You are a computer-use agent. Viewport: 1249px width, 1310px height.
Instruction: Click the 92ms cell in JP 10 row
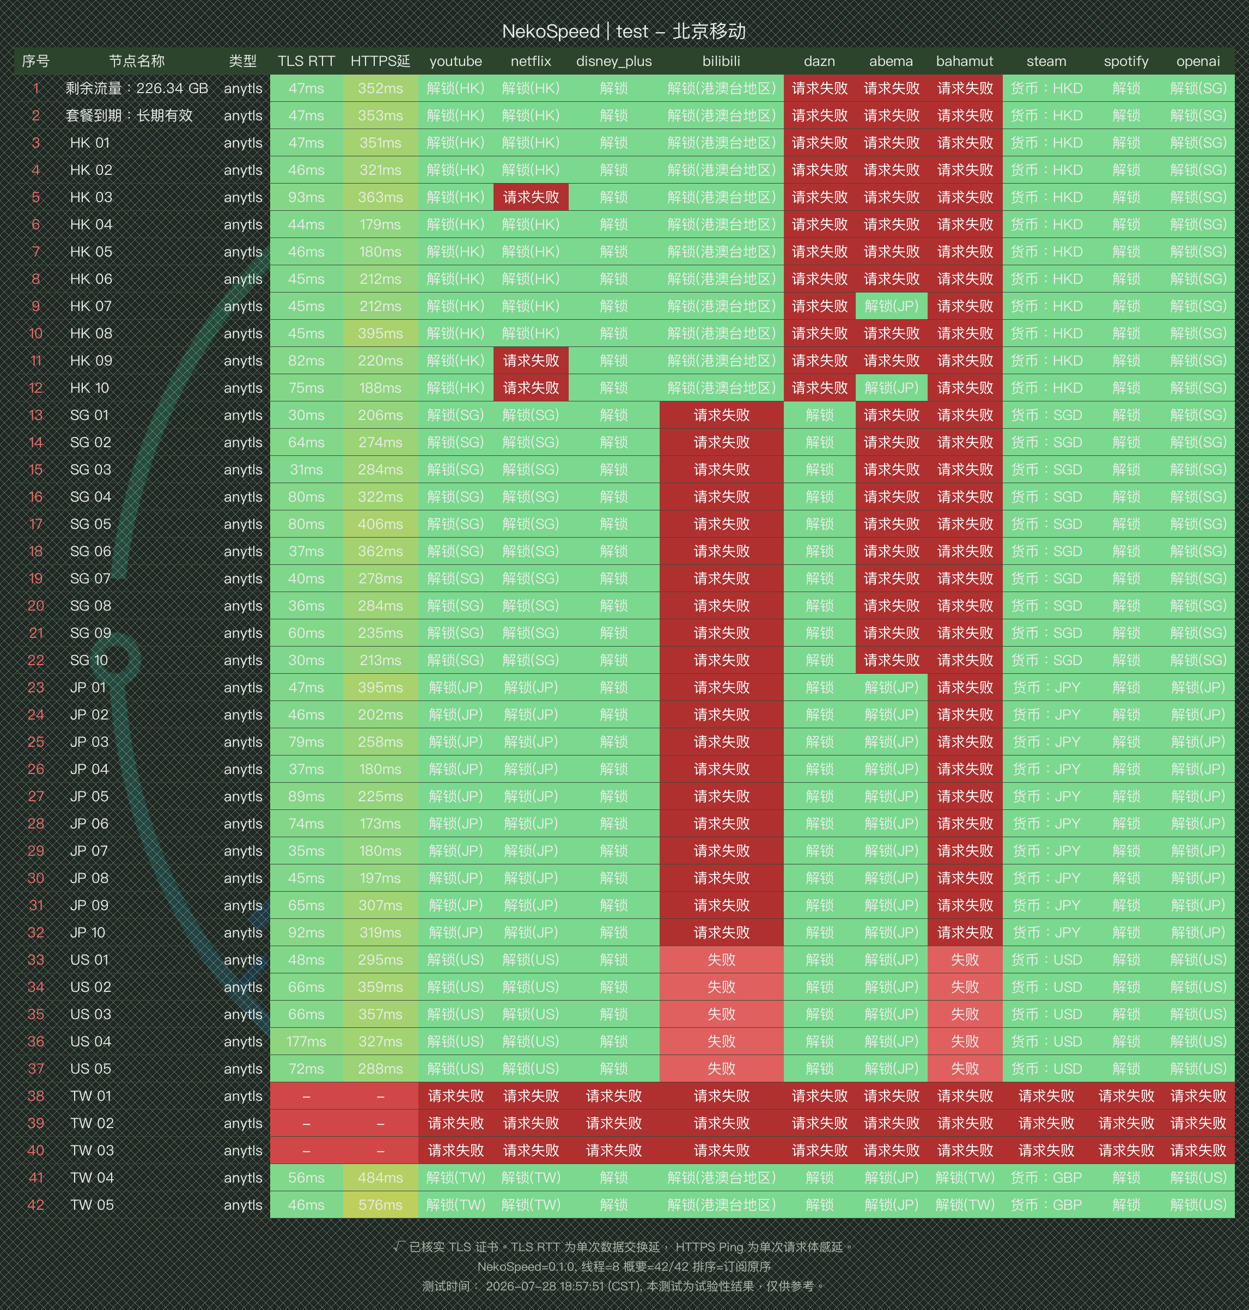tap(306, 933)
